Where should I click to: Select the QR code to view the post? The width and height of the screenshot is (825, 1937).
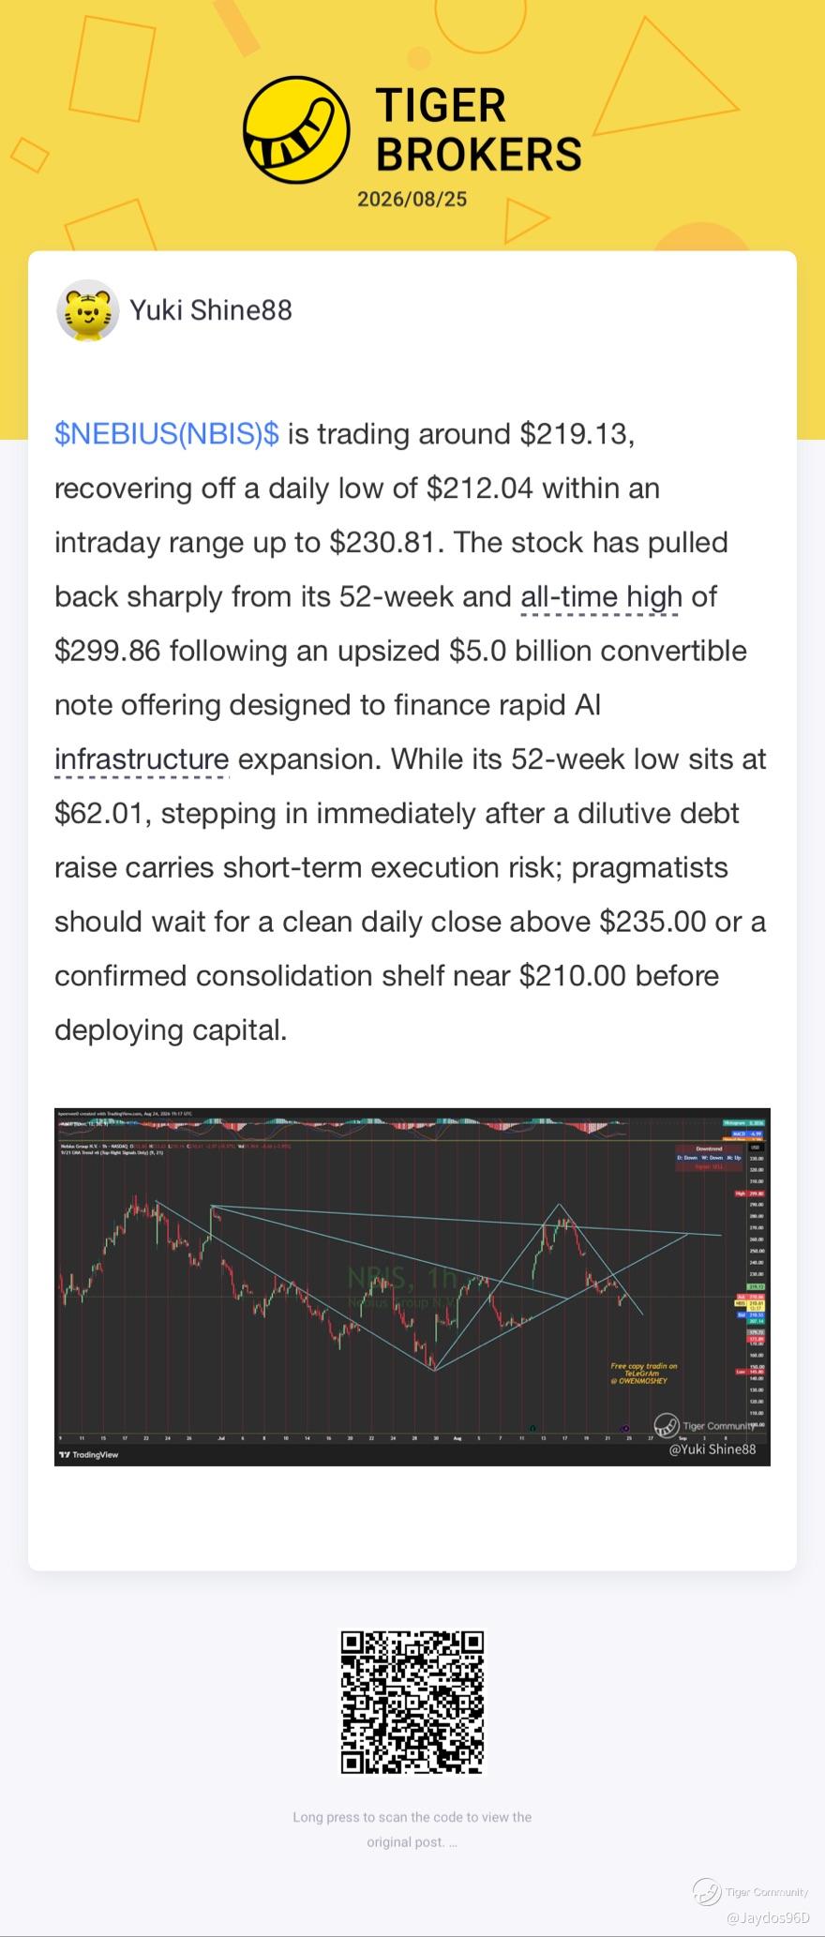(x=412, y=1703)
